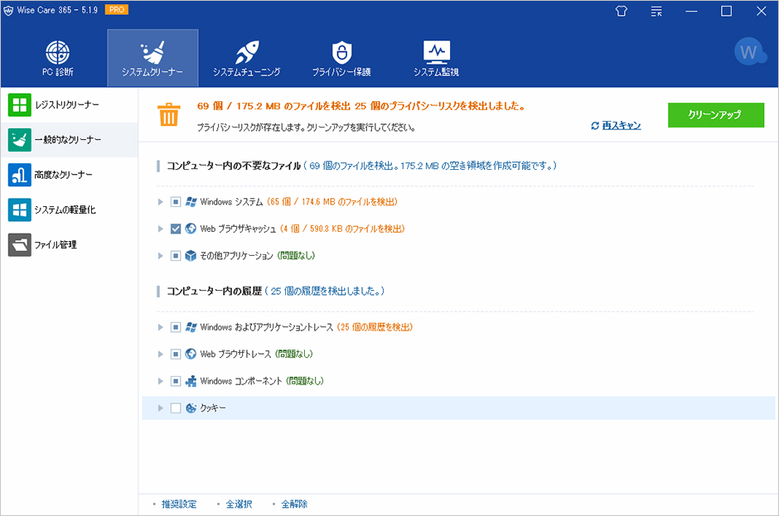Click the orange trash can icon
The image size is (779, 516).
coord(169,115)
